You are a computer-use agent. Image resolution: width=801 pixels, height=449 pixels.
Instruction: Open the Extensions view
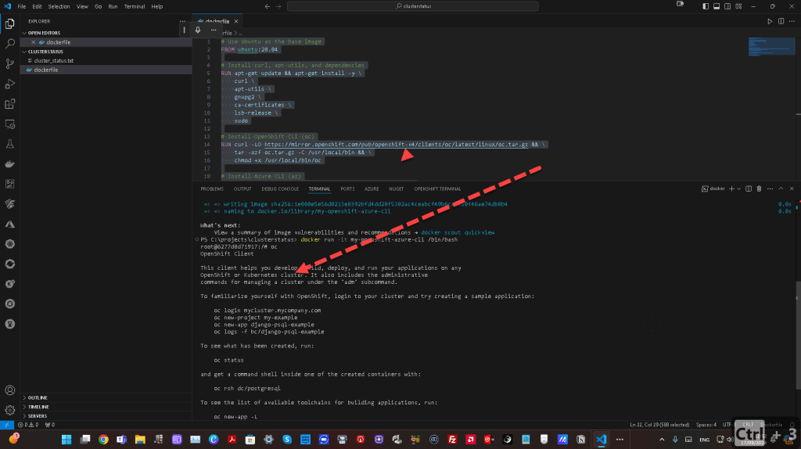(9, 104)
